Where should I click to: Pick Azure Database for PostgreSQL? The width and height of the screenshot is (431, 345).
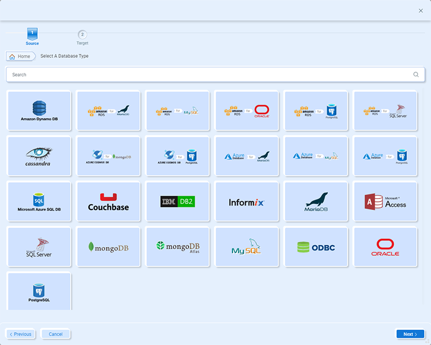[385, 156]
